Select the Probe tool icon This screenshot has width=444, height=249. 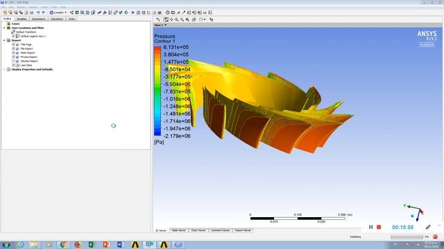point(183,12)
